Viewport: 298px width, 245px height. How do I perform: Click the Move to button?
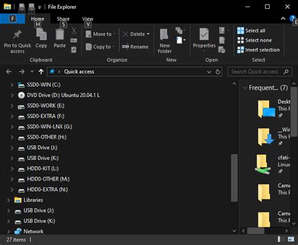(101, 34)
